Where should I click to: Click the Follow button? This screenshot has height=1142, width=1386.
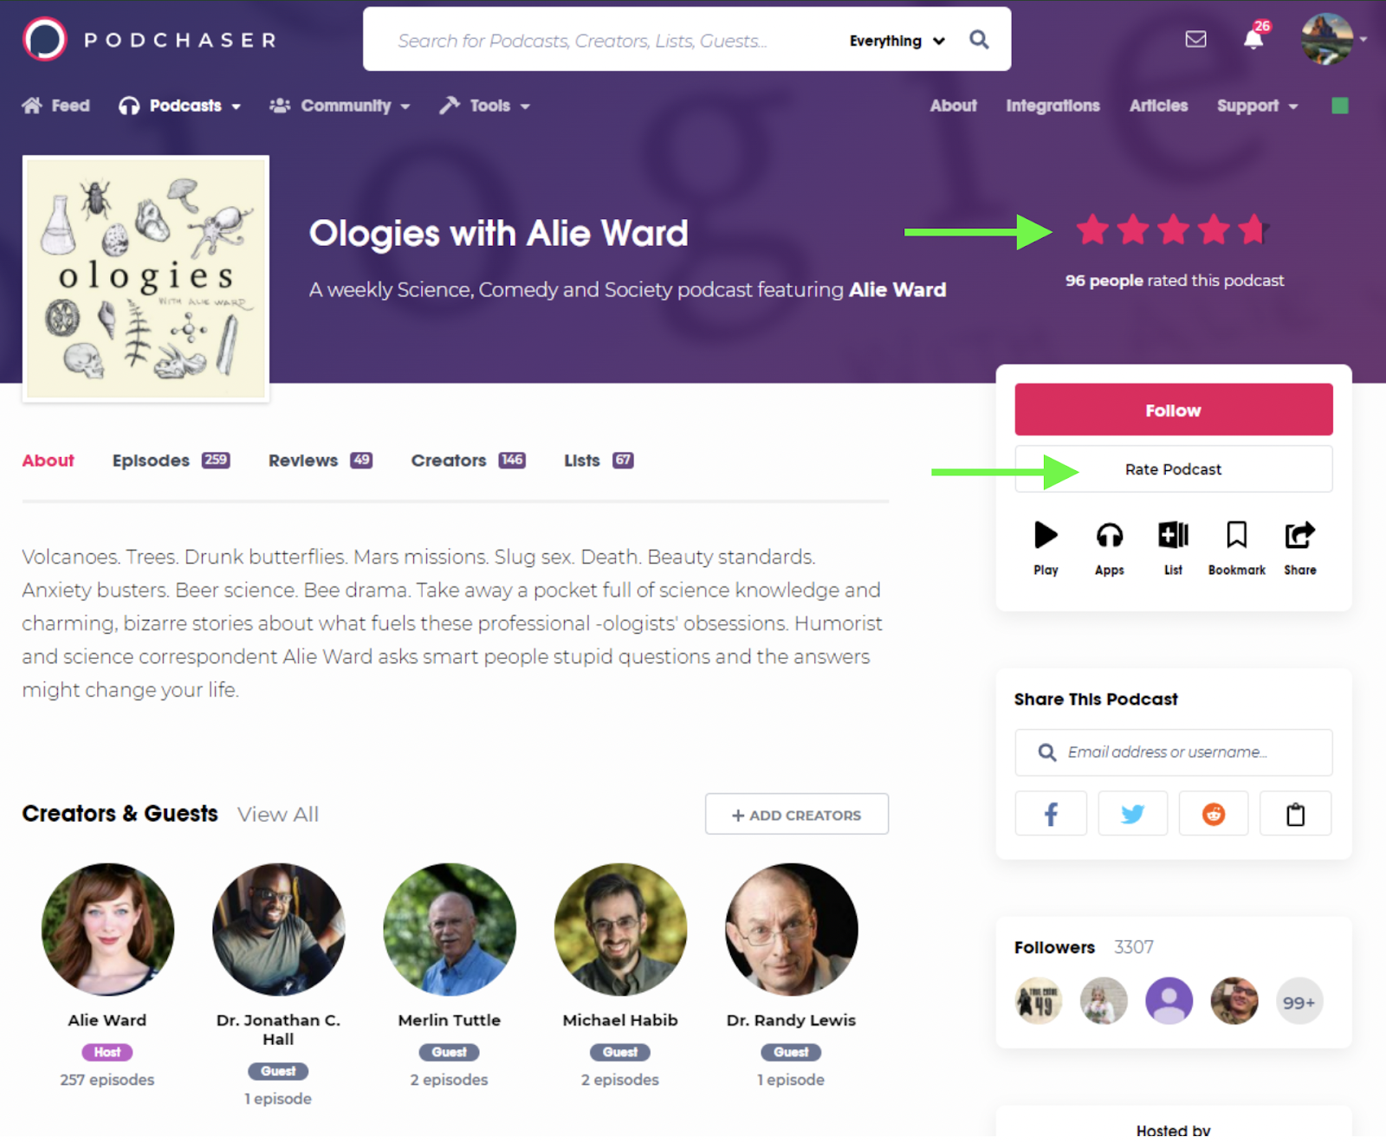pyautogui.click(x=1174, y=410)
